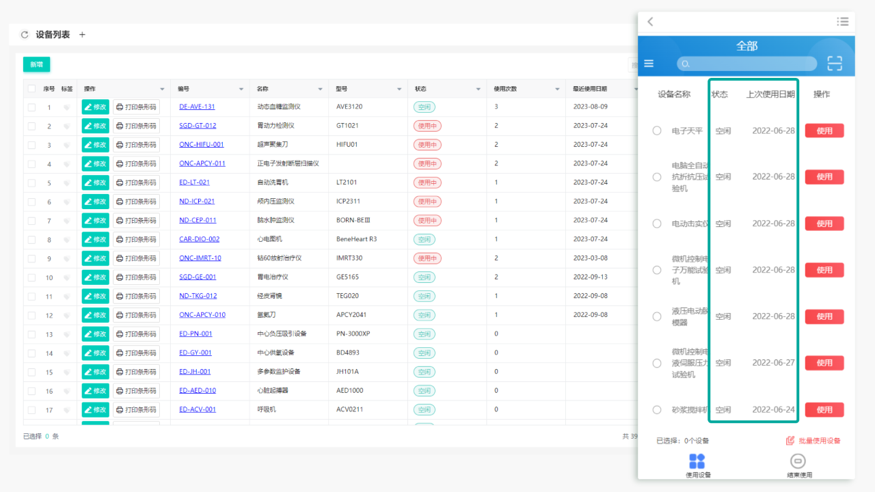
Task: Click the heart tag icon in row 10
Action: (x=67, y=277)
